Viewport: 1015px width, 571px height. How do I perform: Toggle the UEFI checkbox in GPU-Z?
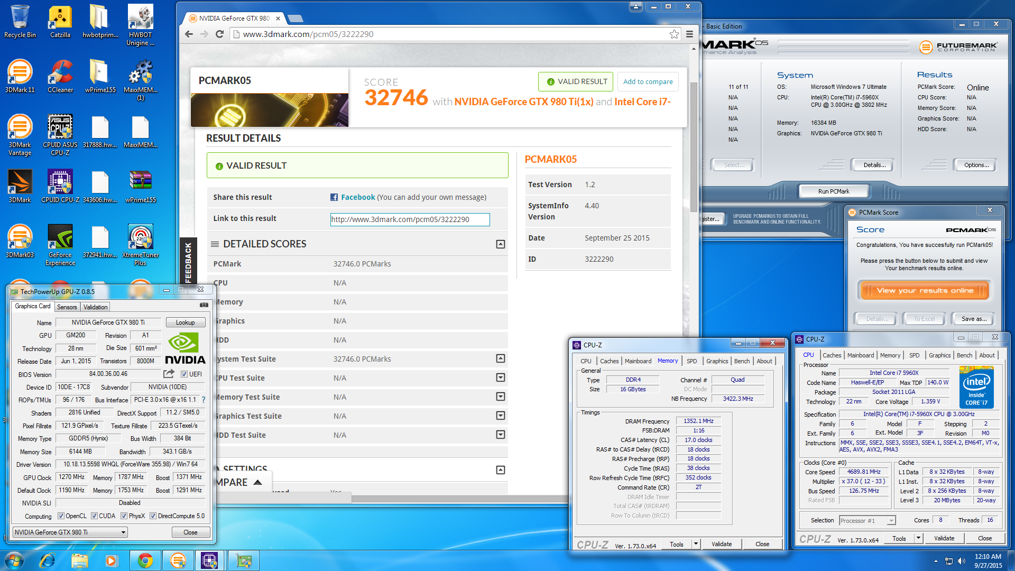click(x=184, y=374)
